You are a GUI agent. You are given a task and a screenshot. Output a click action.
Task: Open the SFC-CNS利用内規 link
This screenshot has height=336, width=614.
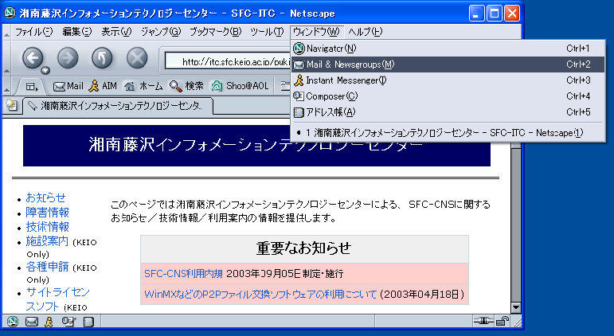click(183, 273)
